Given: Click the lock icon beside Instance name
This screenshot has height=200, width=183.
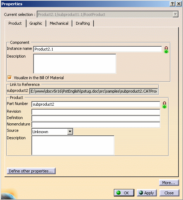Looking at the screenshot, I should pos(166,50).
